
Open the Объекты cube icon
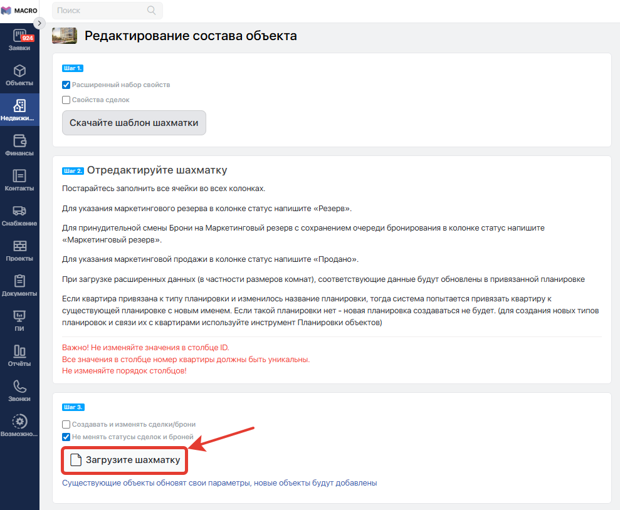(19, 71)
